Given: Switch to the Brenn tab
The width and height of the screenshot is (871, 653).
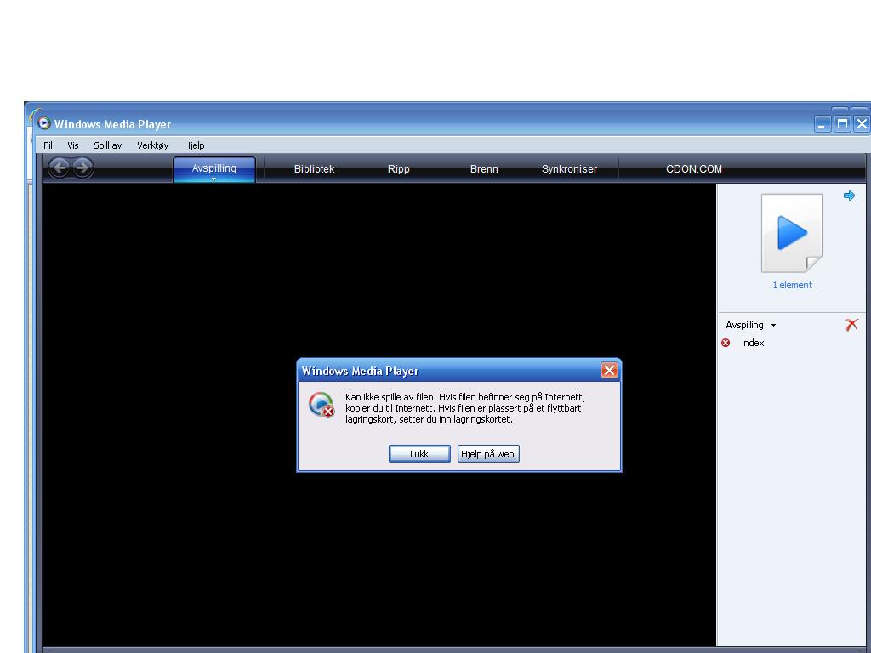Looking at the screenshot, I should click(484, 169).
